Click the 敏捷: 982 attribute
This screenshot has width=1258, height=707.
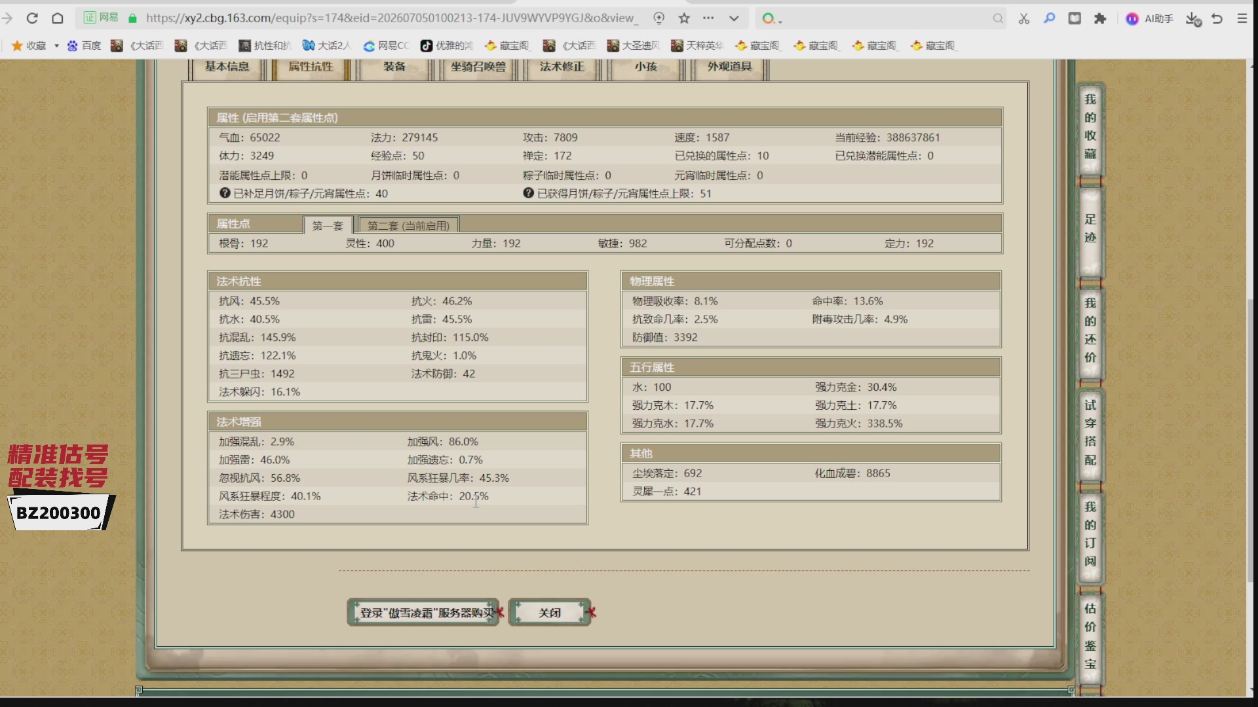[622, 244]
